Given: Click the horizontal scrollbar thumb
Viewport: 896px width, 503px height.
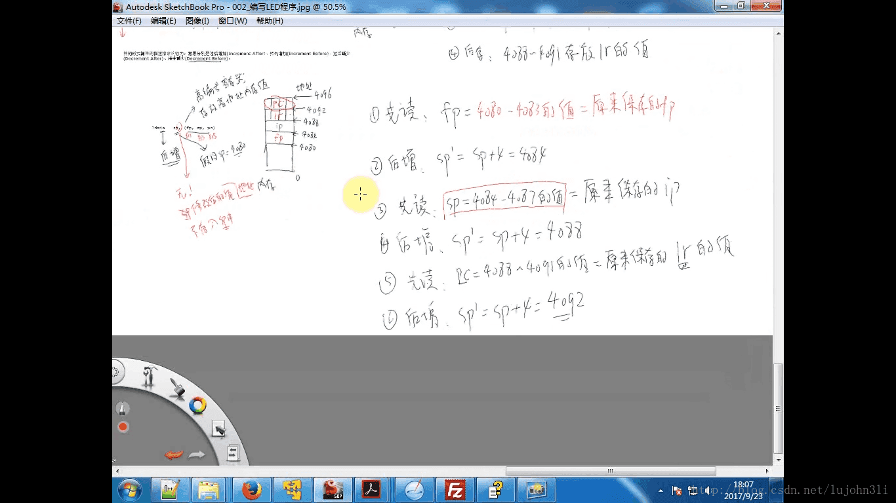Looking at the screenshot, I should click(609, 471).
